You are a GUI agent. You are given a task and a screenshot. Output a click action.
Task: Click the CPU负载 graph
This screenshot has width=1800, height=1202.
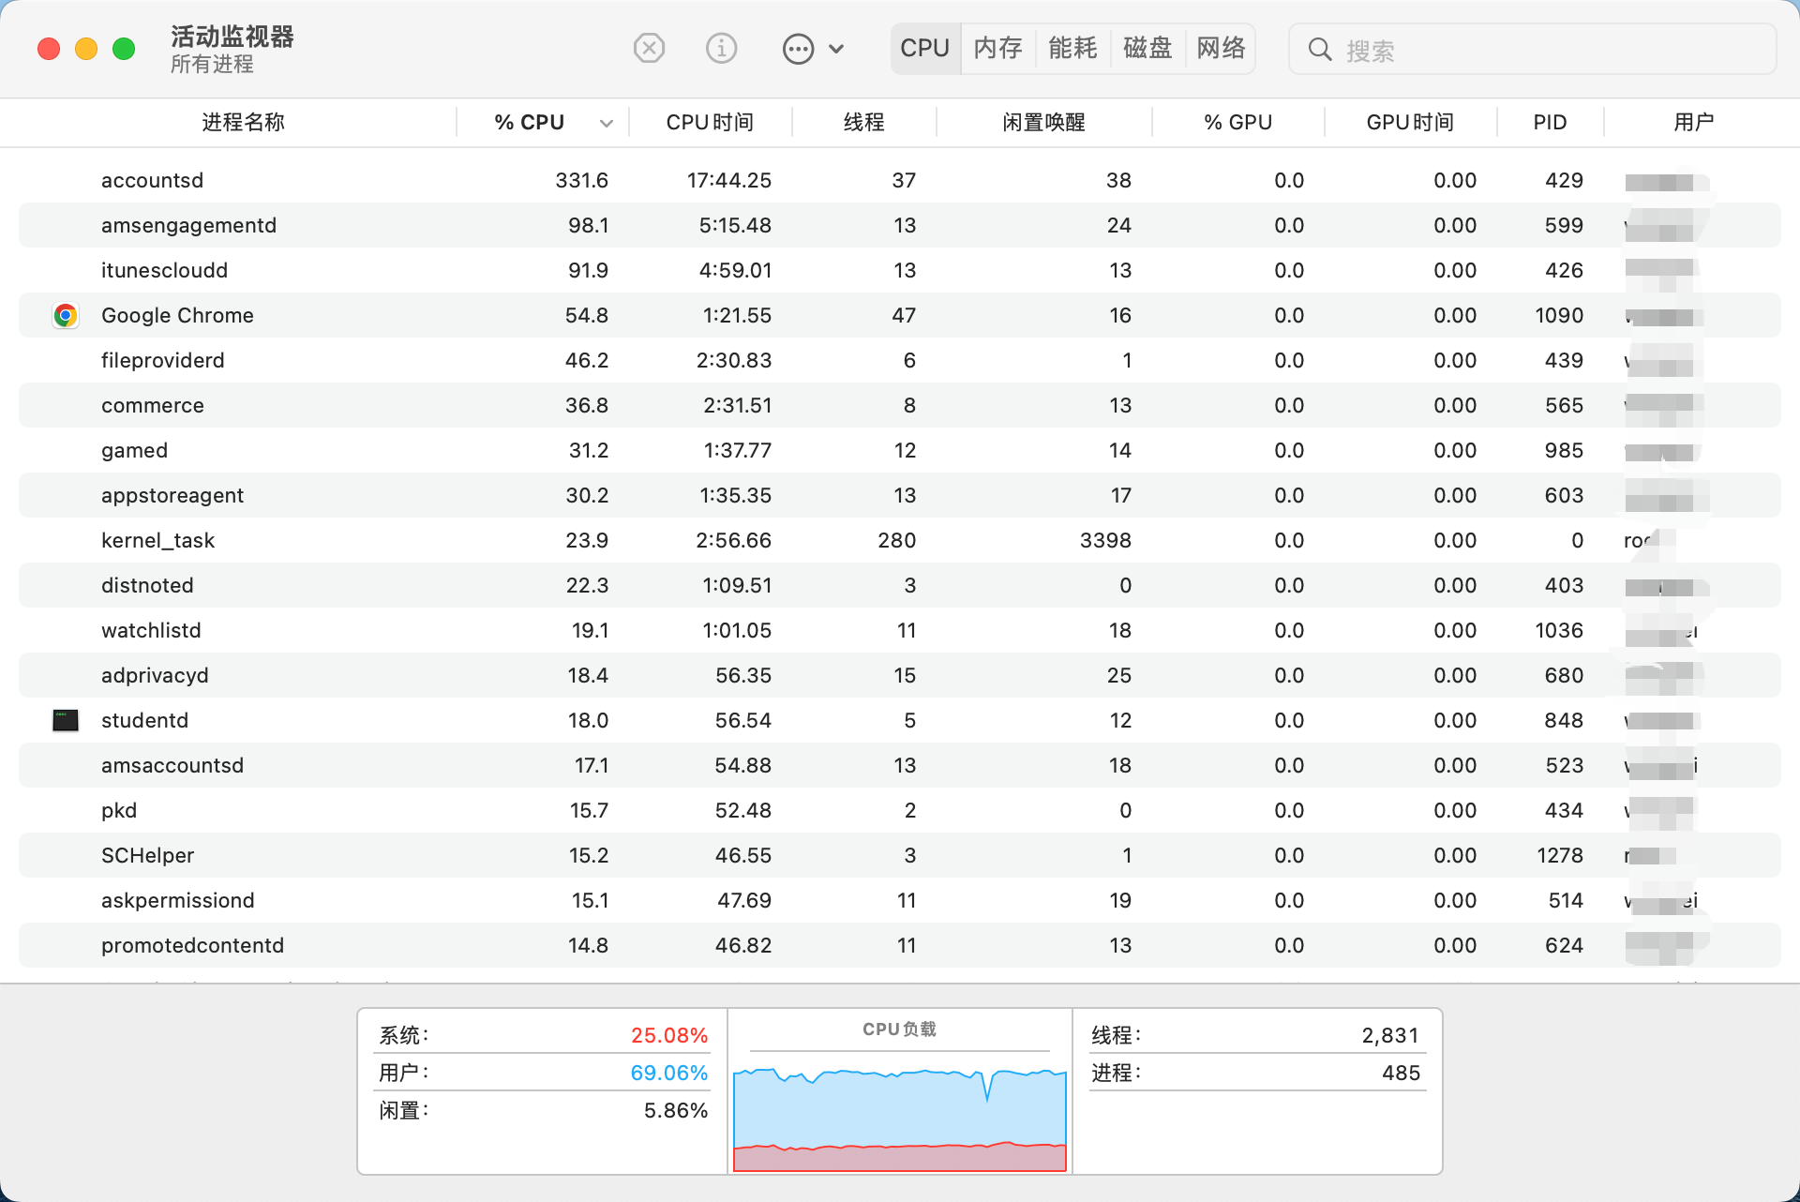click(x=899, y=1116)
